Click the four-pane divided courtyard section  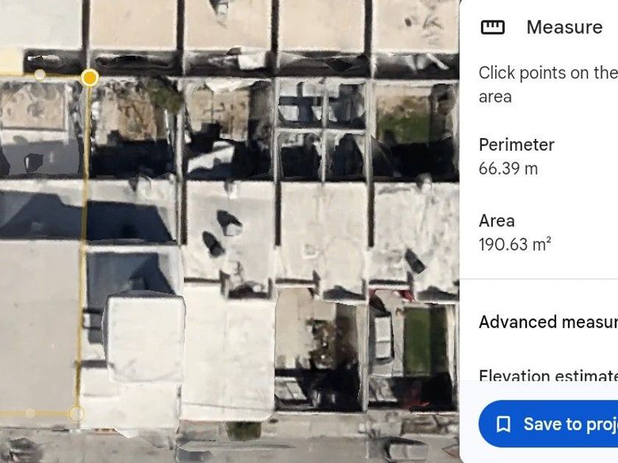(322, 129)
